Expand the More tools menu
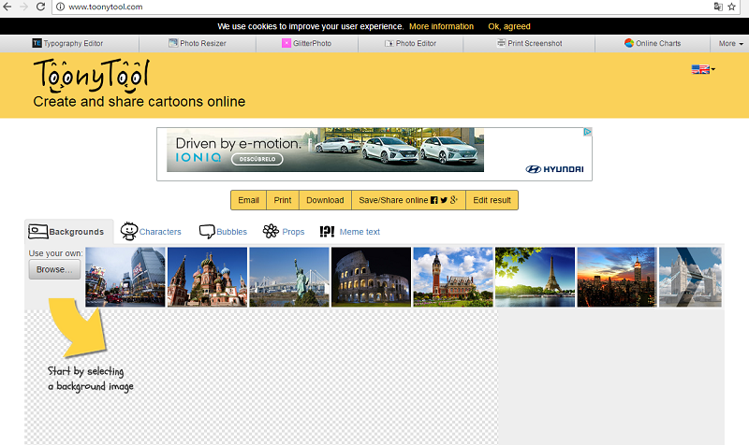 729,43
